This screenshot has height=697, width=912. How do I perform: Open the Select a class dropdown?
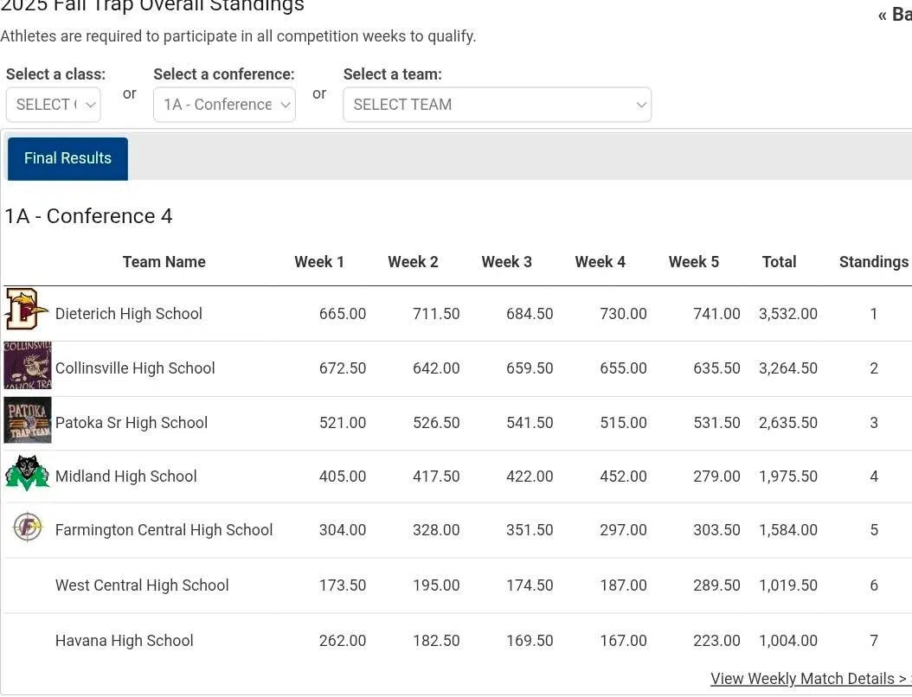54,105
